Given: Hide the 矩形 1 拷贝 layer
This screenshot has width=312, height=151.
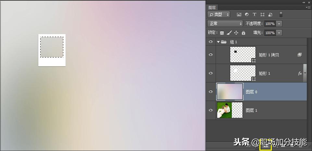Looking at the screenshot, I should (x=211, y=55).
